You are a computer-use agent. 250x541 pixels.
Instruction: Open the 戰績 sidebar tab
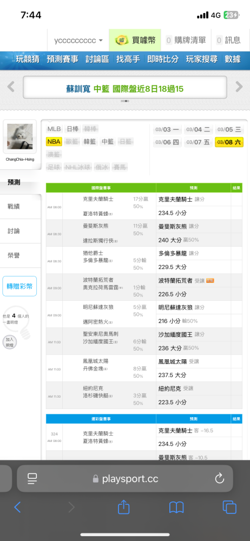click(x=14, y=207)
